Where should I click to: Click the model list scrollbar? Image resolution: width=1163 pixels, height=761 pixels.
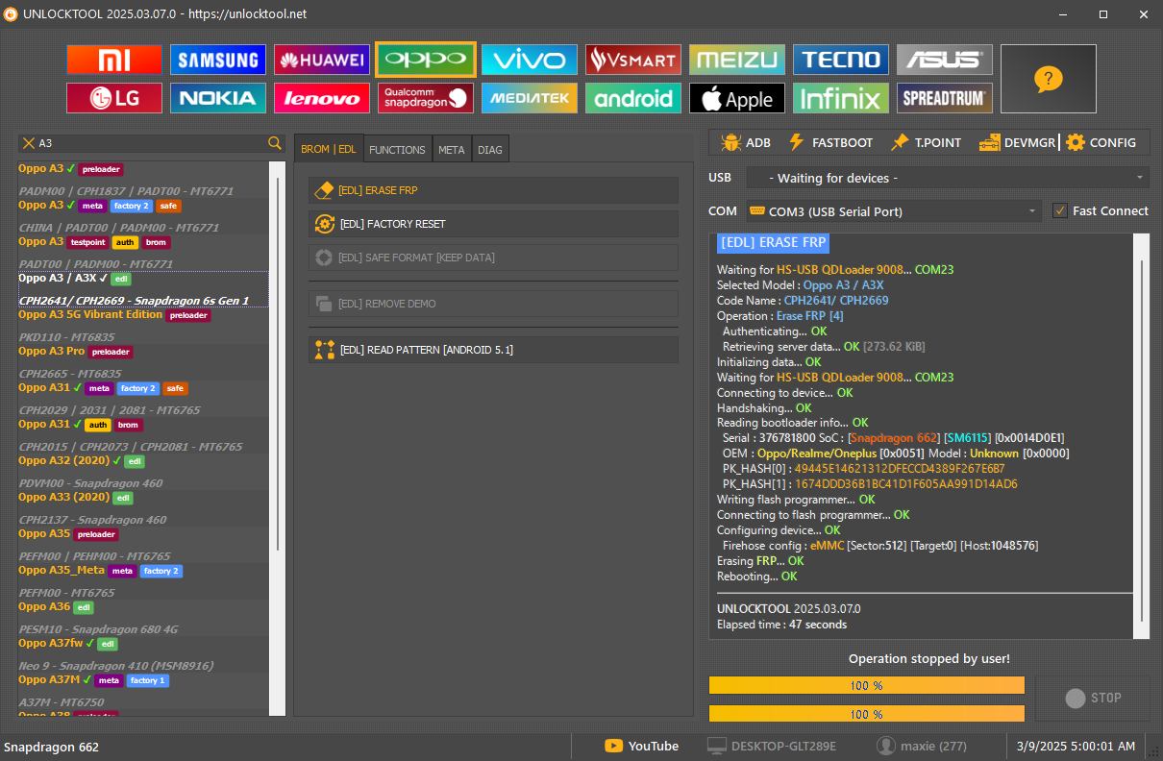tap(278, 365)
